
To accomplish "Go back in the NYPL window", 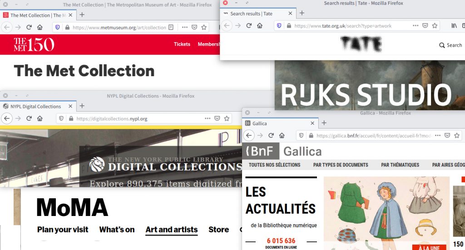I will pyautogui.click(x=7, y=118).
